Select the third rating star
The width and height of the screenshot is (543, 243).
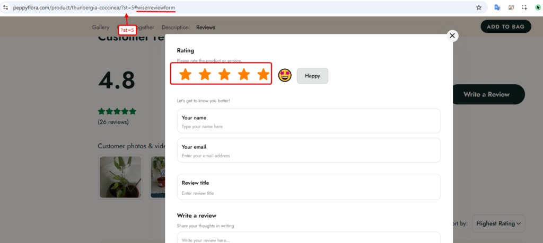tap(224, 75)
